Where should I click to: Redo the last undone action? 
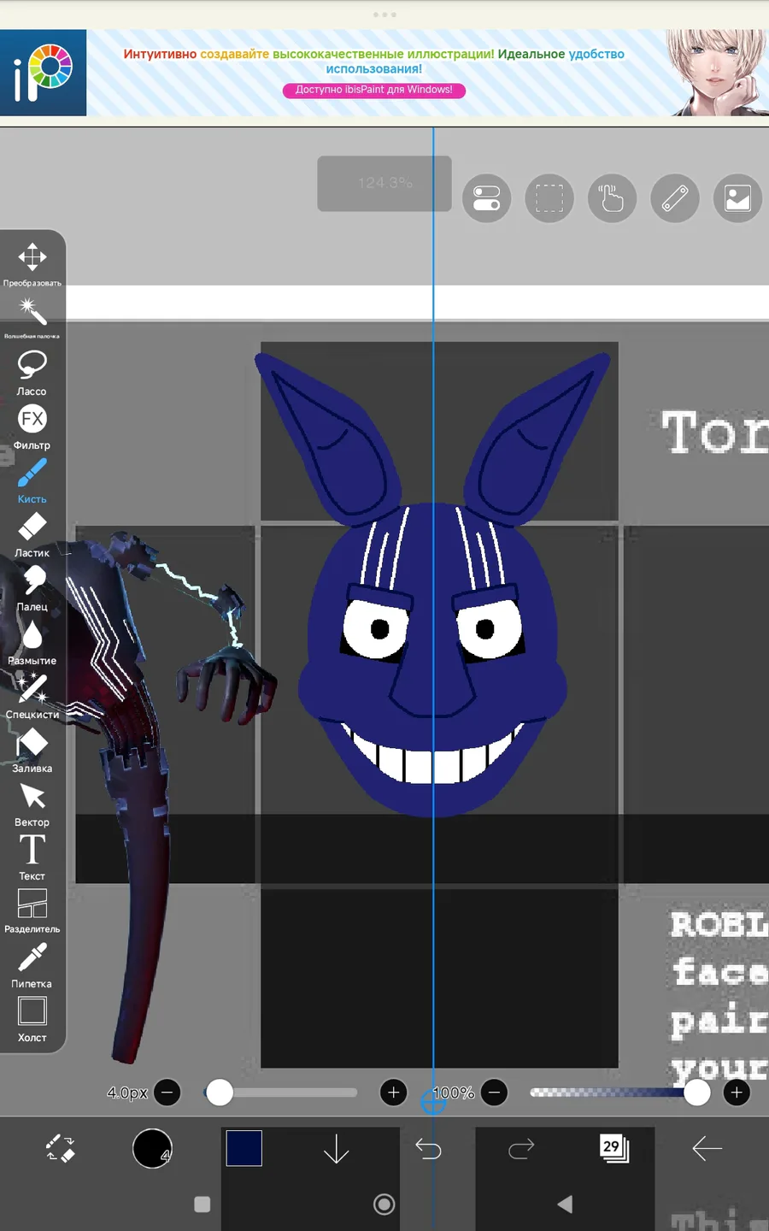click(x=521, y=1148)
